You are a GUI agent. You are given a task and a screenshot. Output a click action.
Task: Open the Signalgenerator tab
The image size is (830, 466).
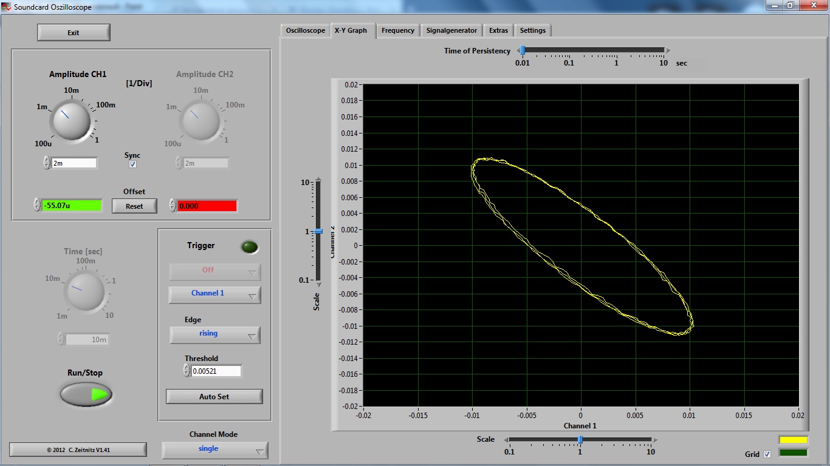tap(451, 30)
